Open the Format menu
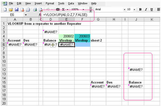Image resolution: width=161 pixels, height=106 pixels. click(50, 3)
